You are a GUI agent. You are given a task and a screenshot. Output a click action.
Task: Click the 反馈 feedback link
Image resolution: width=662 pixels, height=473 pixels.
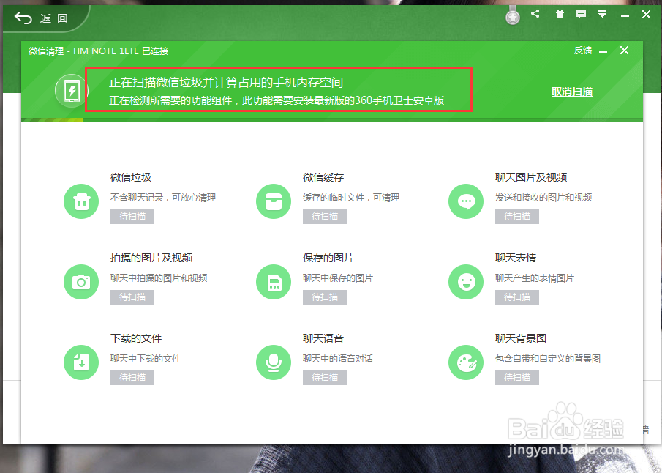pyautogui.click(x=582, y=51)
